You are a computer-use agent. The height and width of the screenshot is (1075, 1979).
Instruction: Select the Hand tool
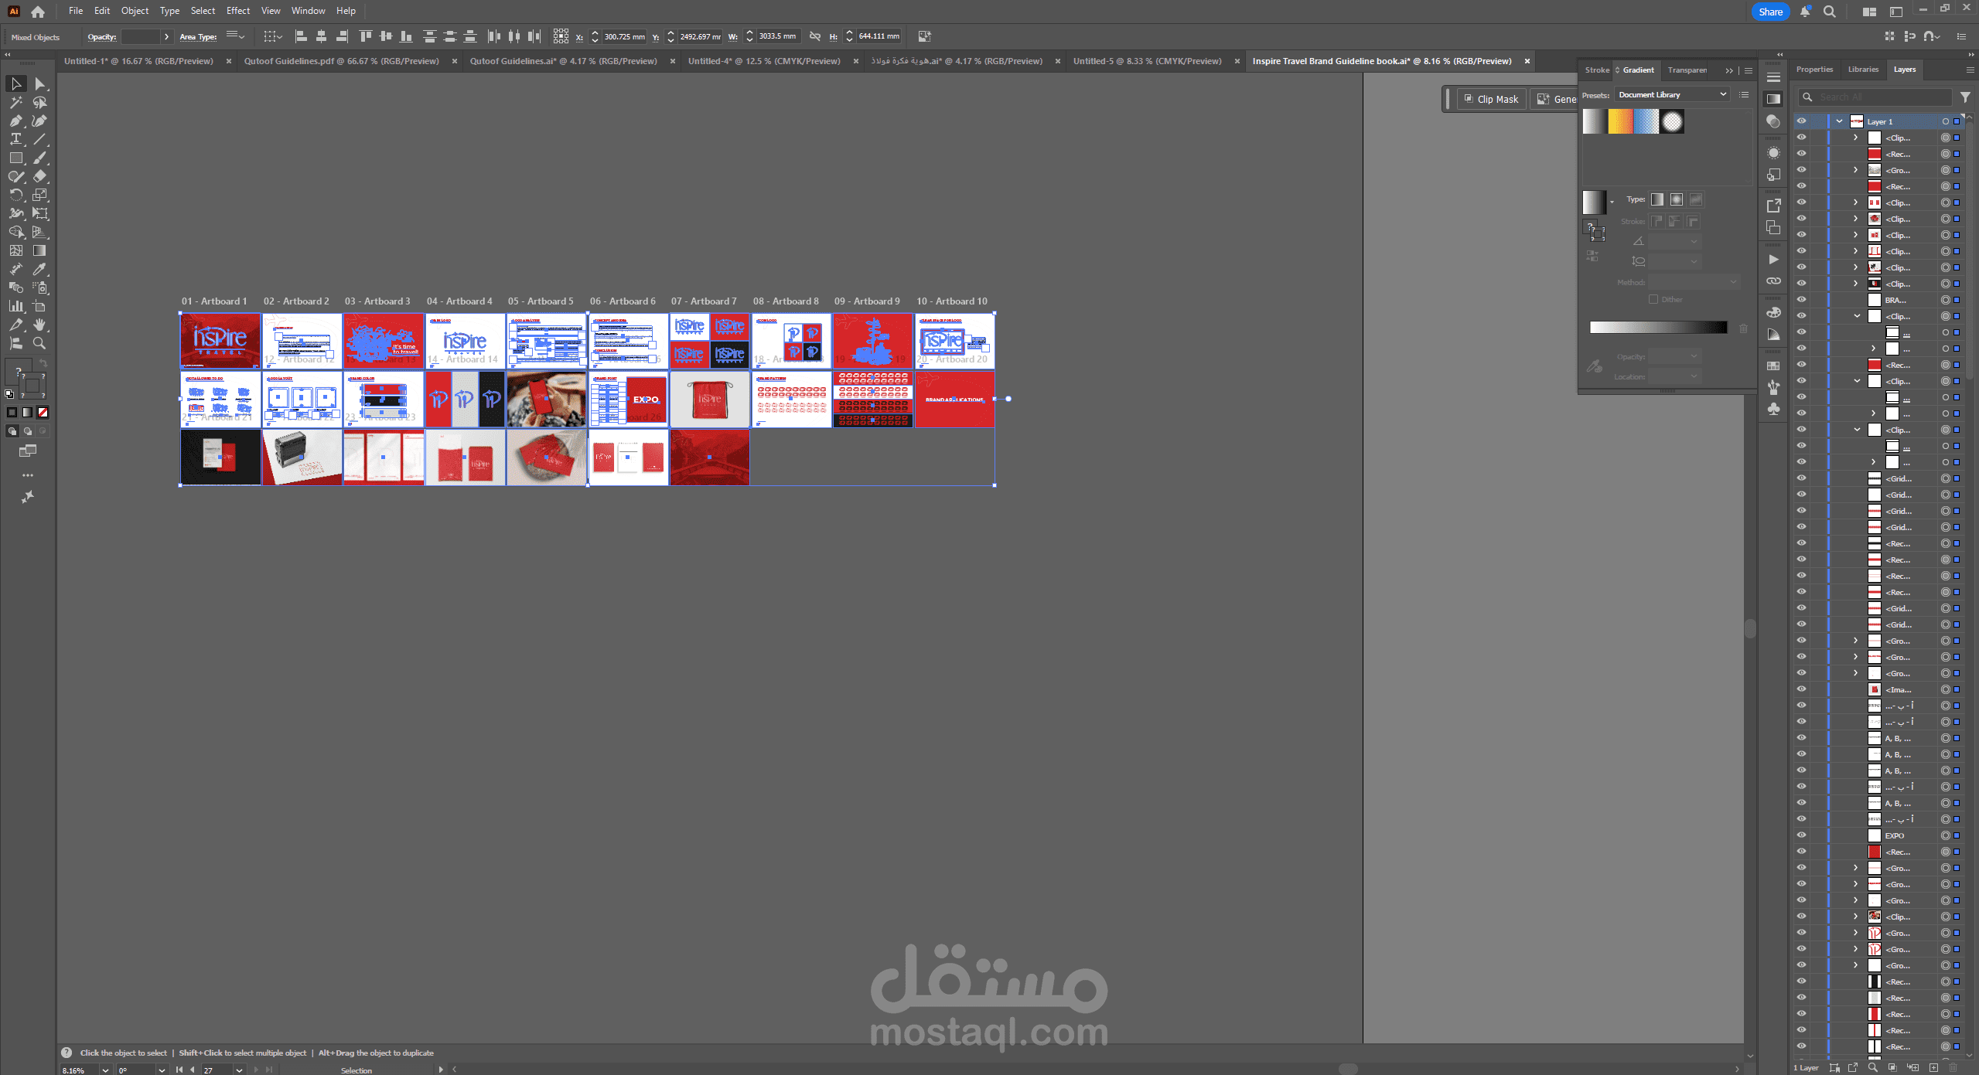(40, 325)
